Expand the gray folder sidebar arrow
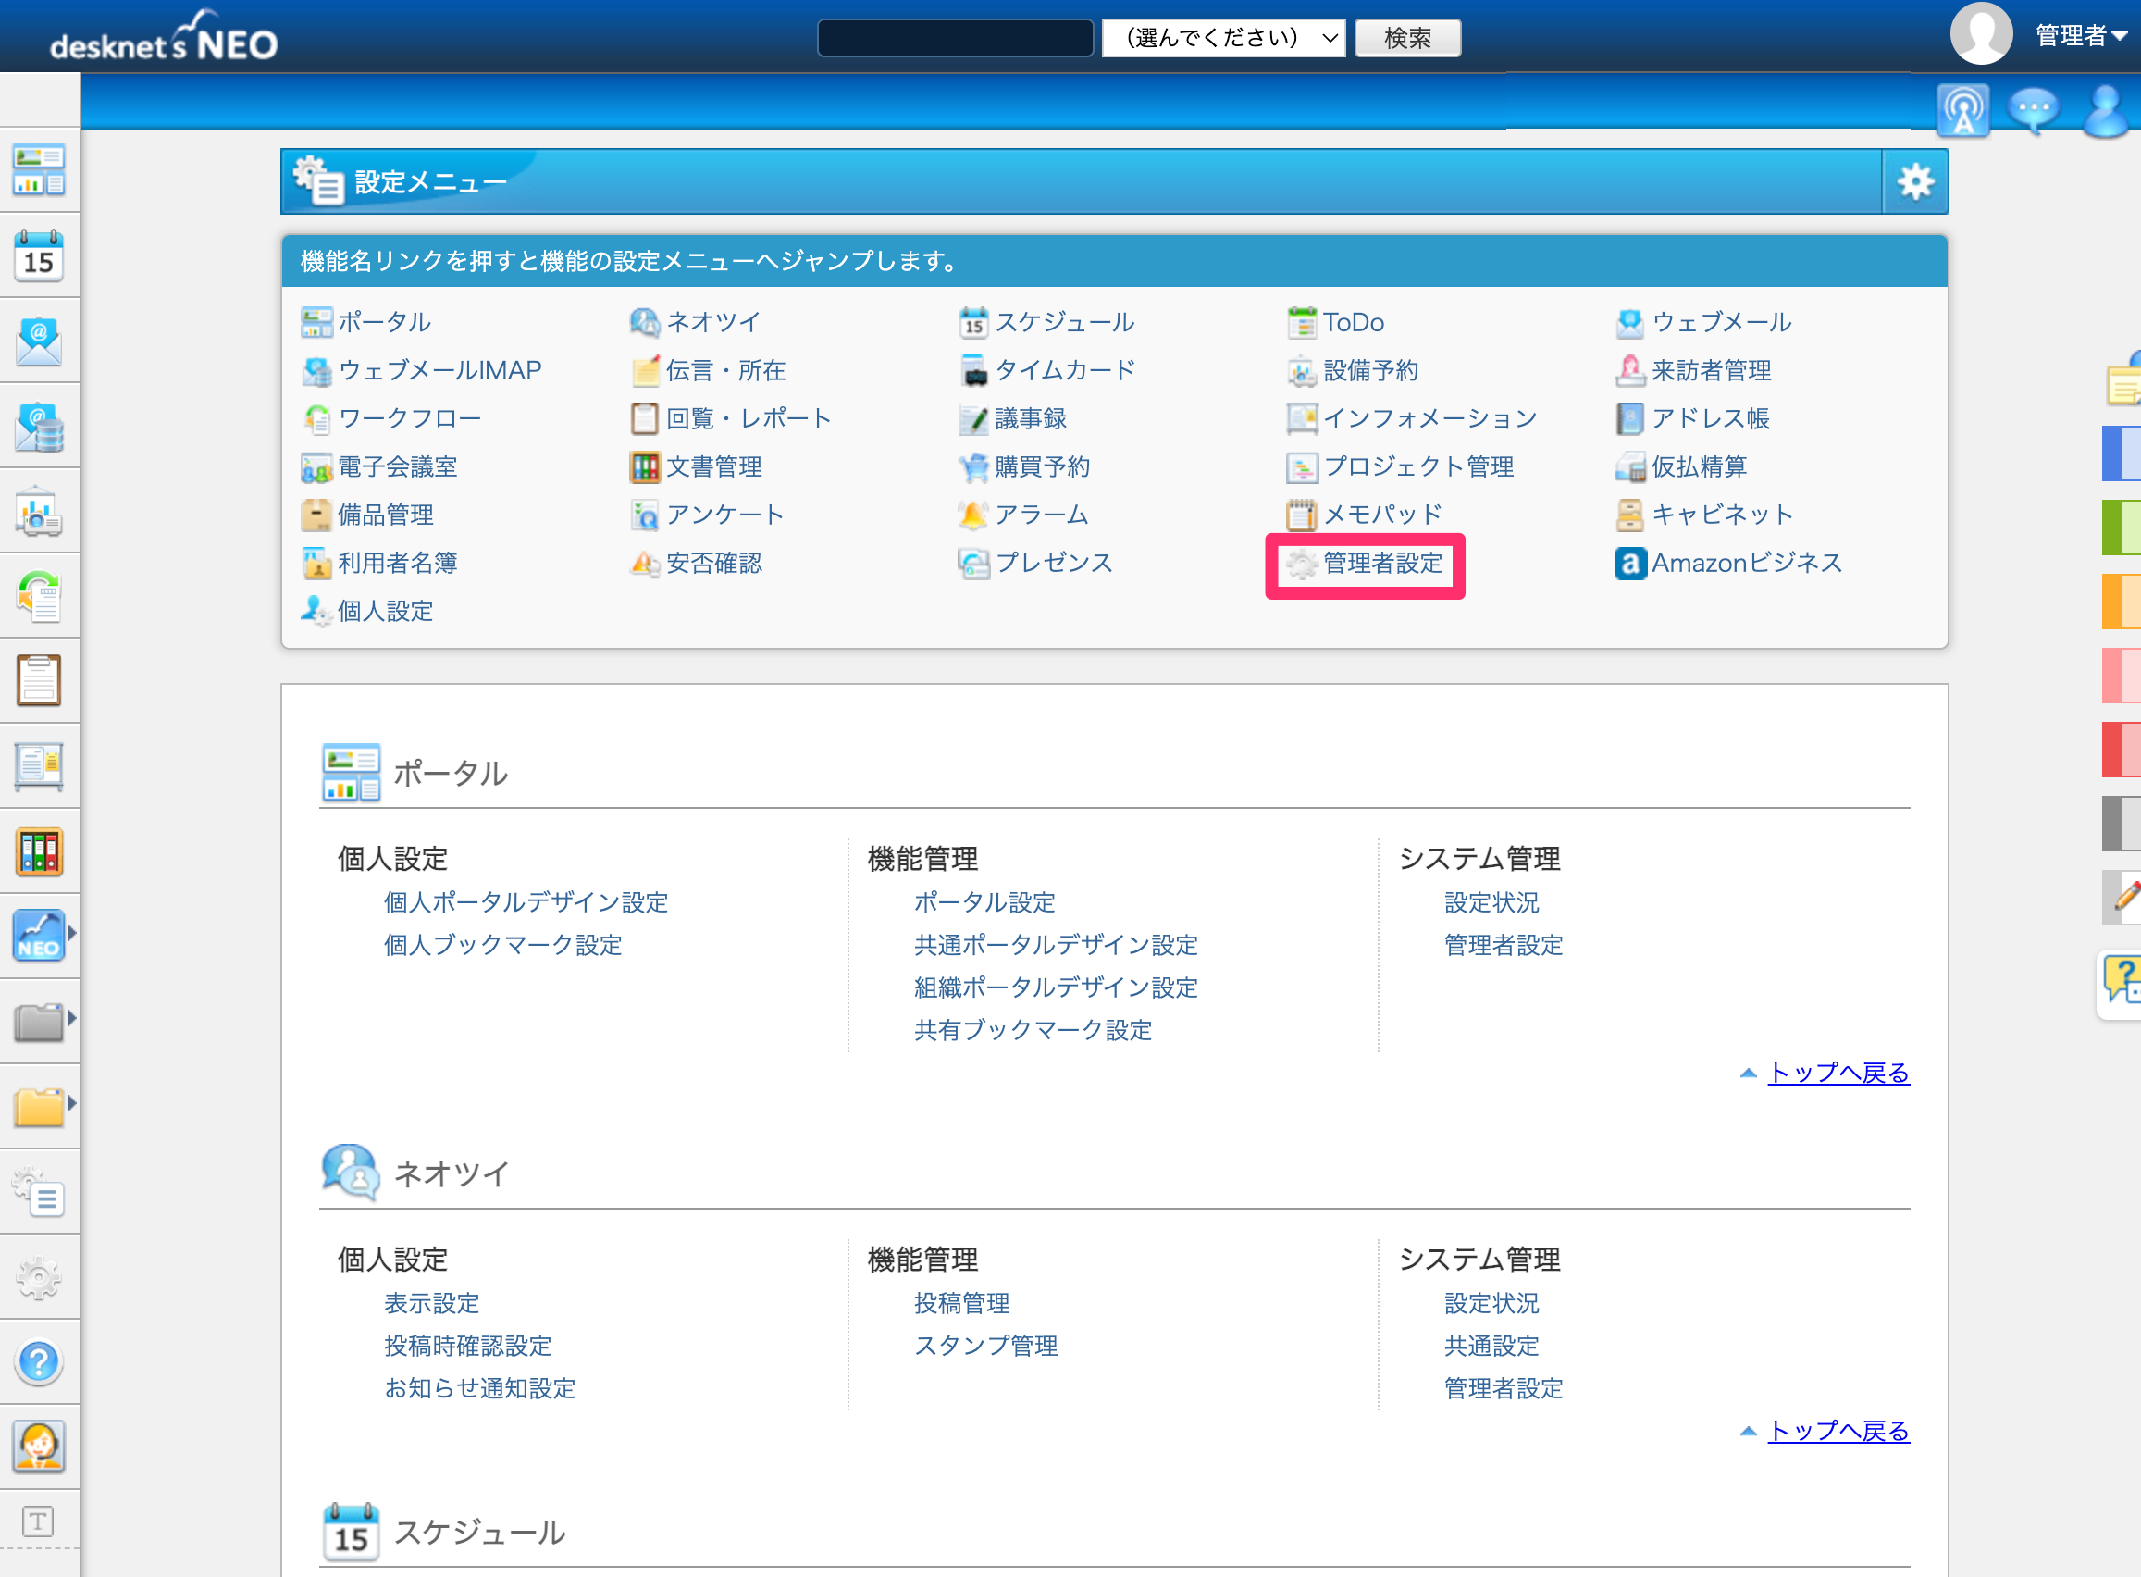The width and height of the screenshot is (2141, 1577). coord(71,1018)
